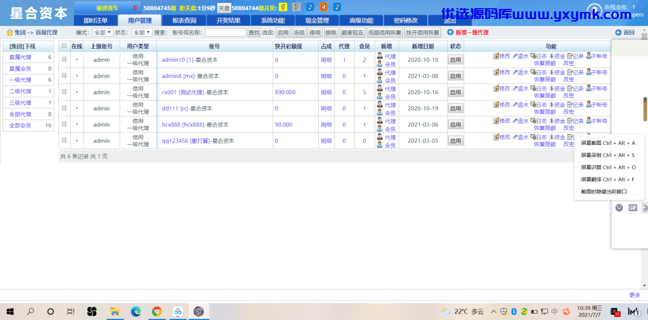
Task: Click the home icon beside 集团 breadcrumb
Action: click(x=9, y=33)
